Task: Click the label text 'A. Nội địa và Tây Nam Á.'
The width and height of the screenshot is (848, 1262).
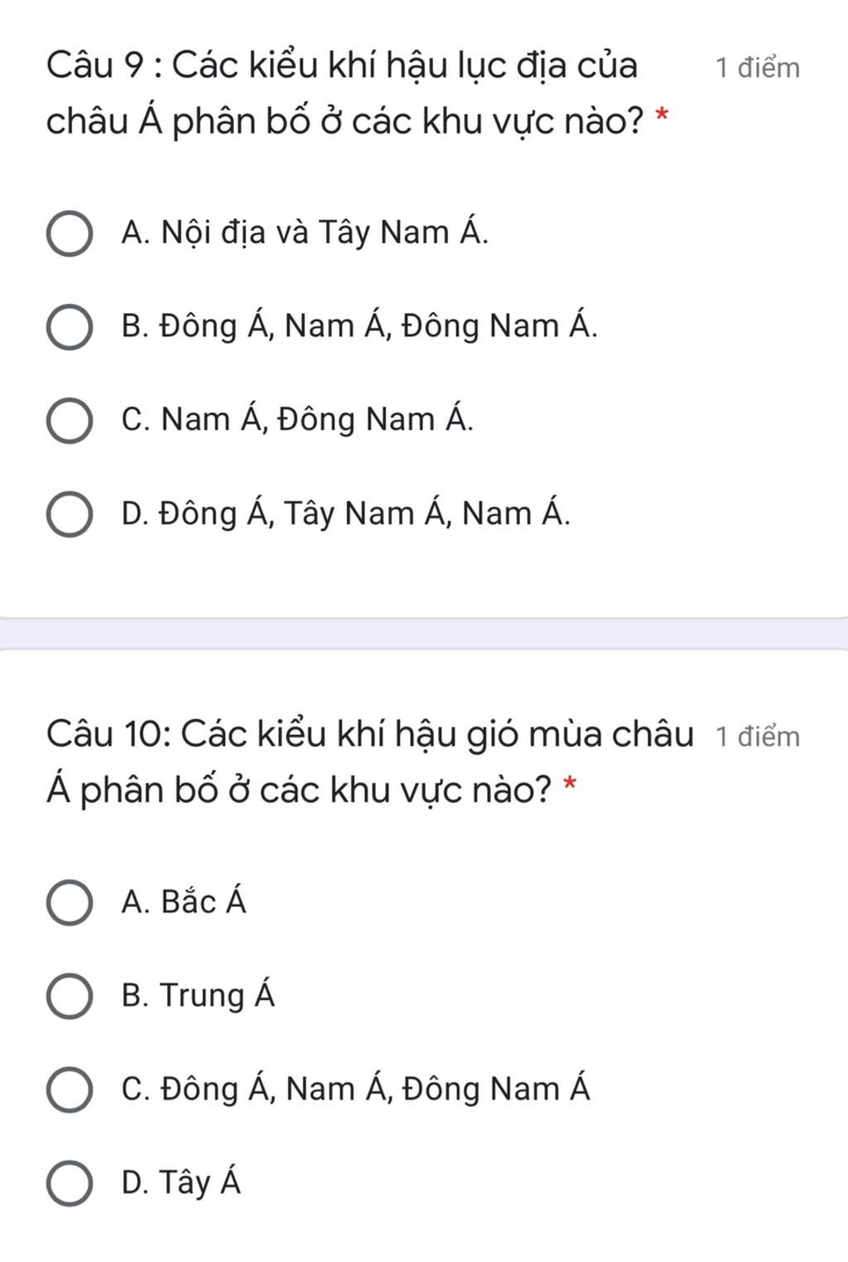Action: pyautogui.click(x=304, y=233)
